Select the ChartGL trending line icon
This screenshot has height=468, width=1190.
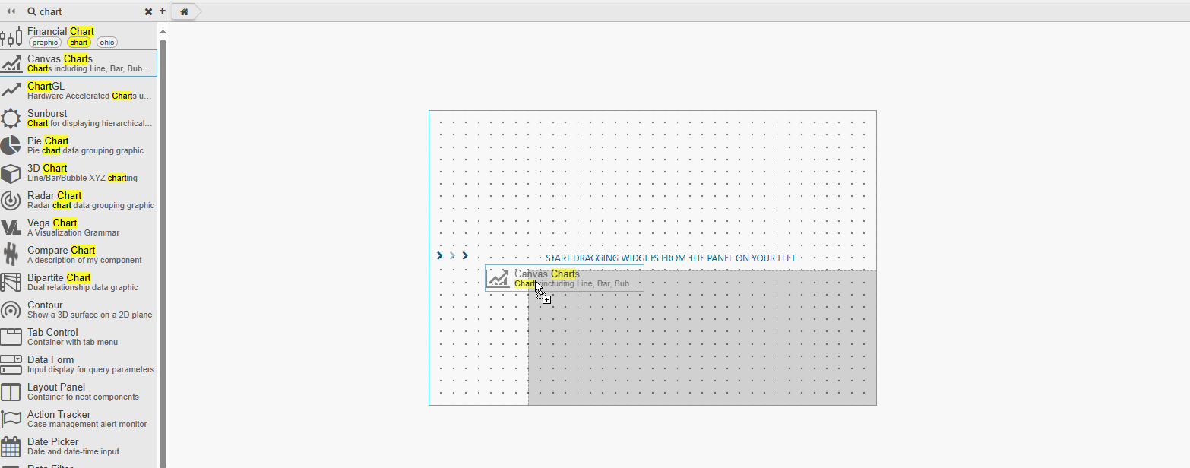(x=11, y=90)
